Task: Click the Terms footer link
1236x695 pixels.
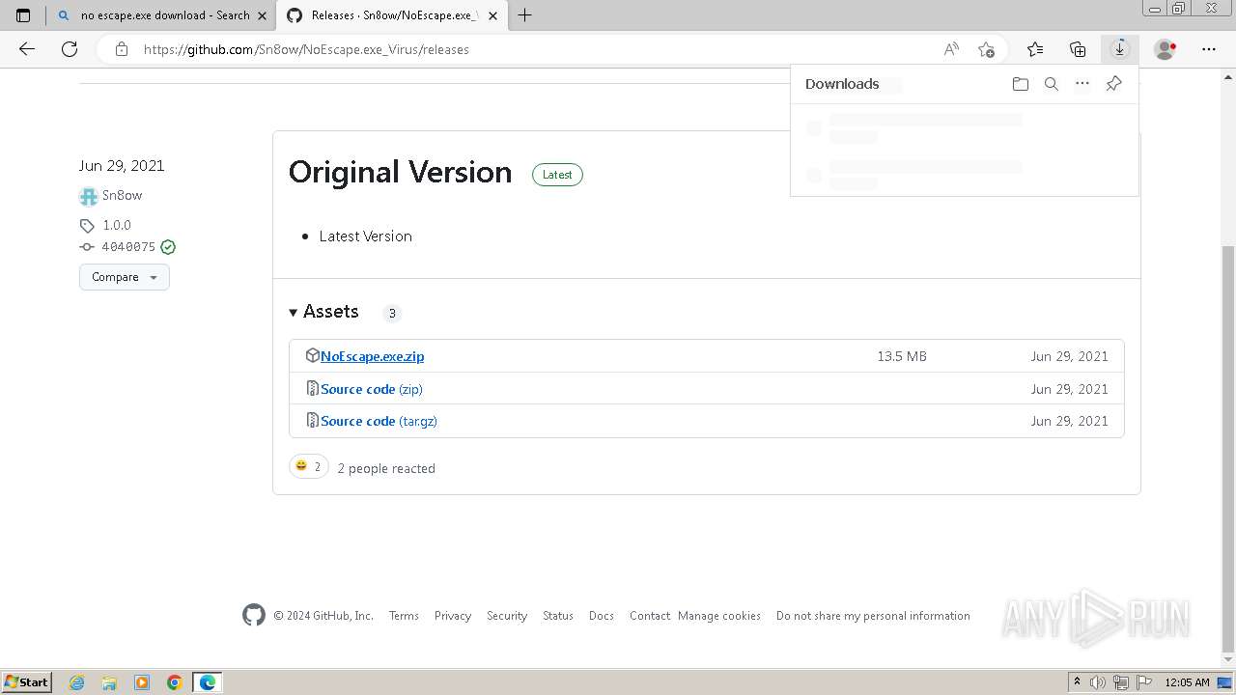Action: point(404,616)
